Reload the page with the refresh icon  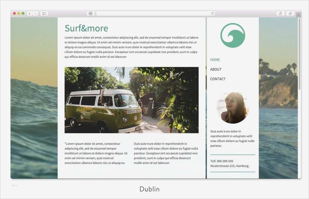pos(212,13)
